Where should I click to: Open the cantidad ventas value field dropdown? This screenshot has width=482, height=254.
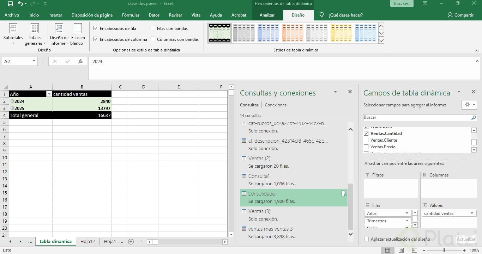tap(472, 213)
